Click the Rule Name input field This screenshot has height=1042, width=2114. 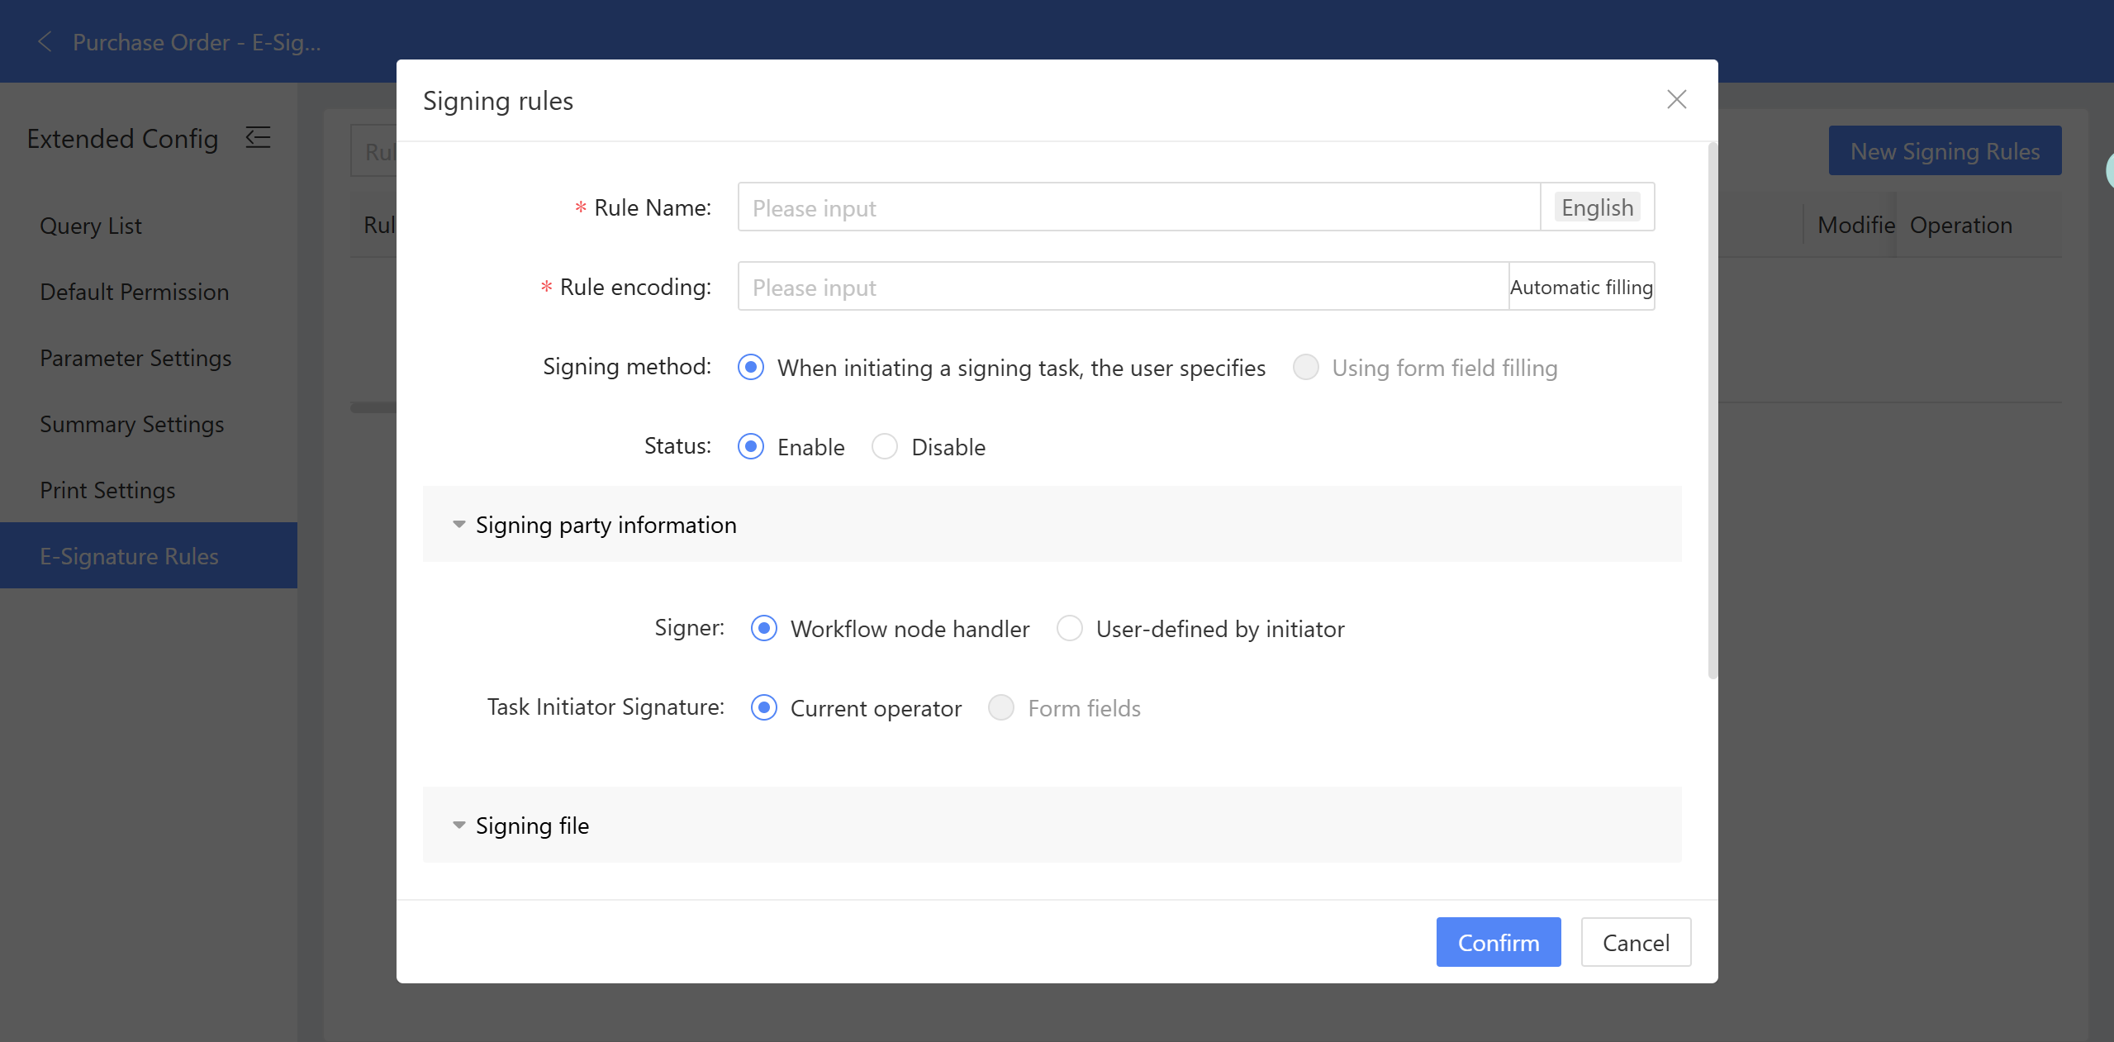(1138, 207)
